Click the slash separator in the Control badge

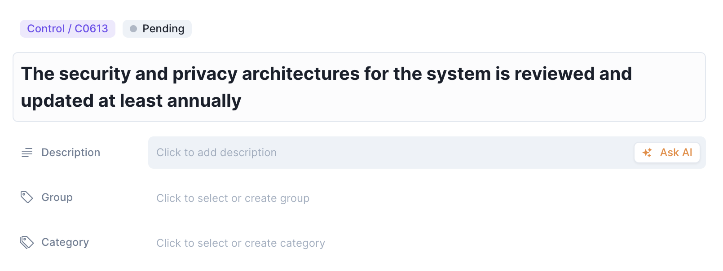tap(70, 29)
